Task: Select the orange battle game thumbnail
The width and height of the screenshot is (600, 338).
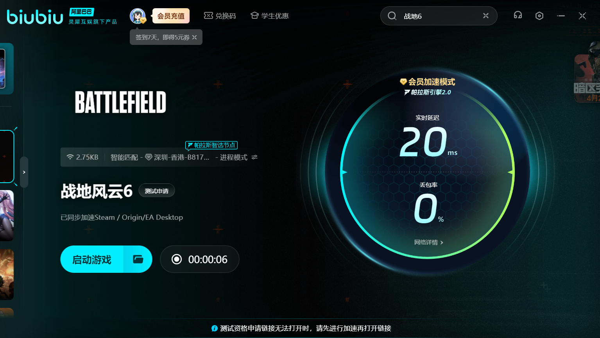Action: tap(7, 275)
